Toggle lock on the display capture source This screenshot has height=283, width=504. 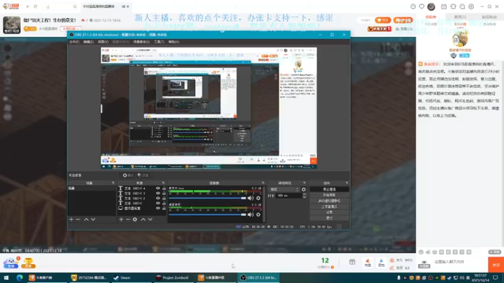click(164, 208)
